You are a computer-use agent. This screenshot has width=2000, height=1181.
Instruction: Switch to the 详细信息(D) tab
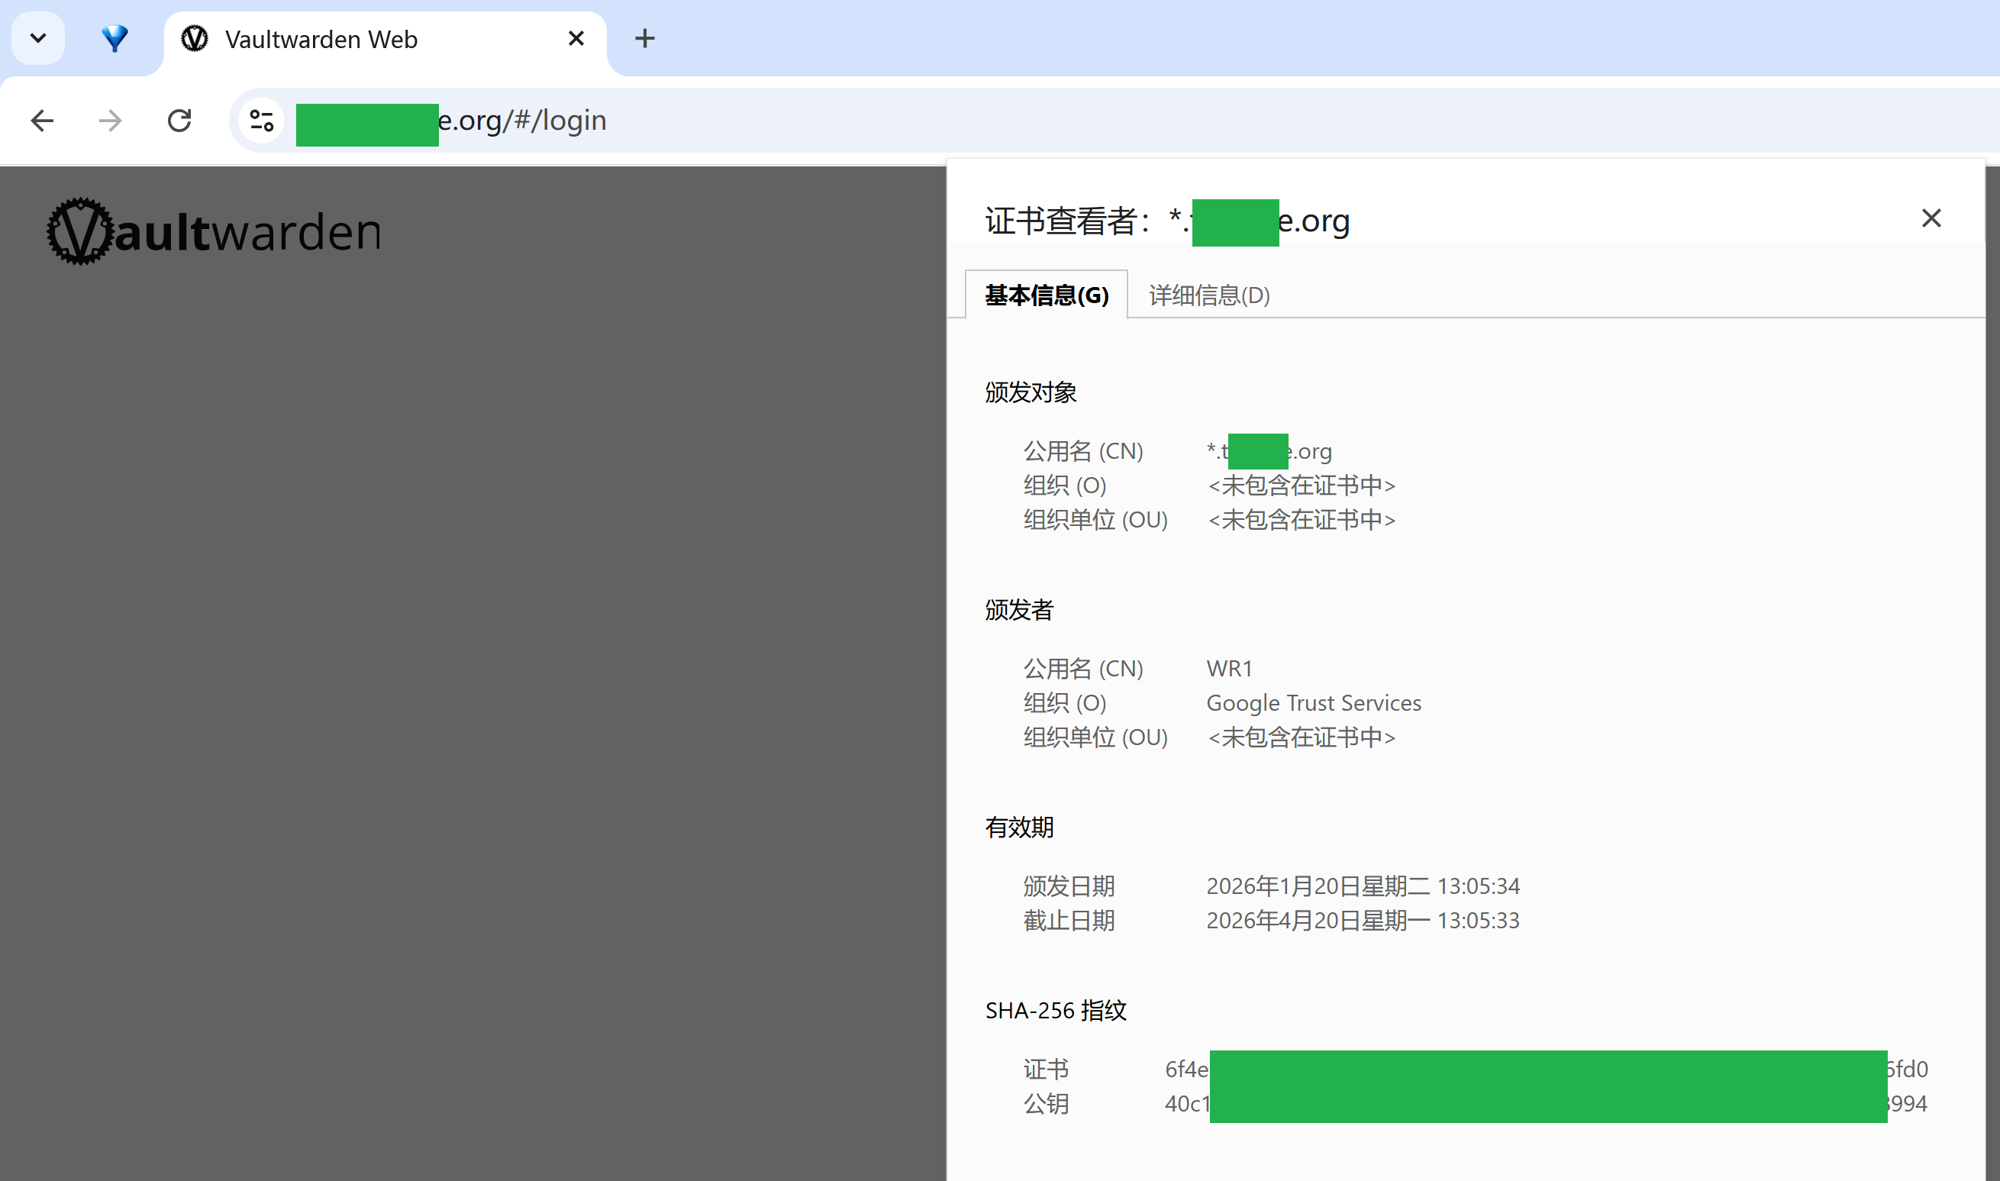(1209, 295)
